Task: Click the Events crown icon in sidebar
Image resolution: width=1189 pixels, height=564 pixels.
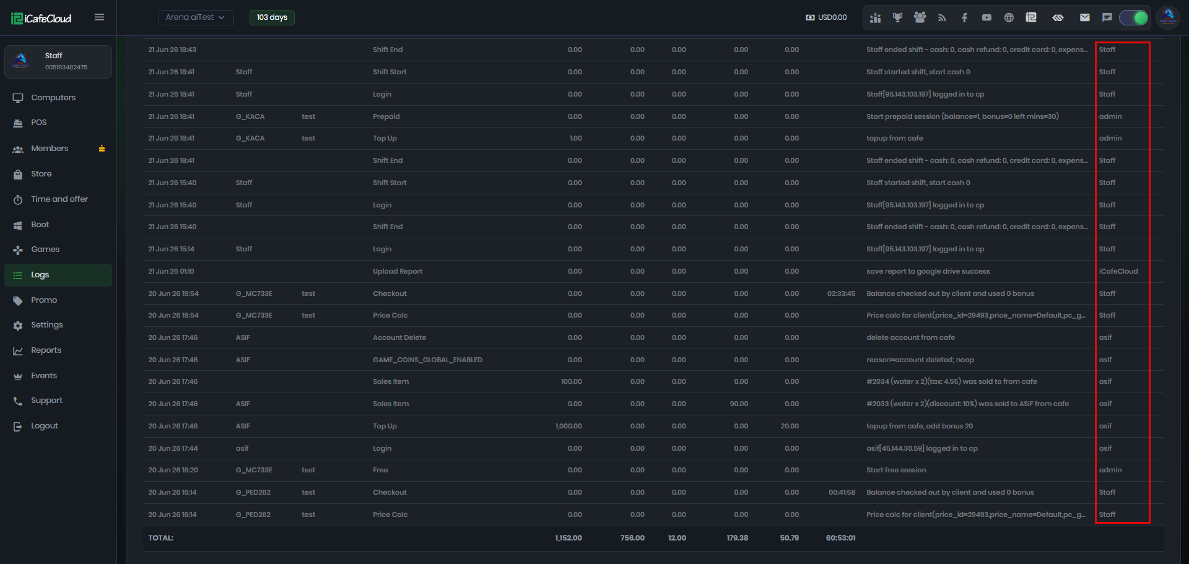Action: click(18, 376)
